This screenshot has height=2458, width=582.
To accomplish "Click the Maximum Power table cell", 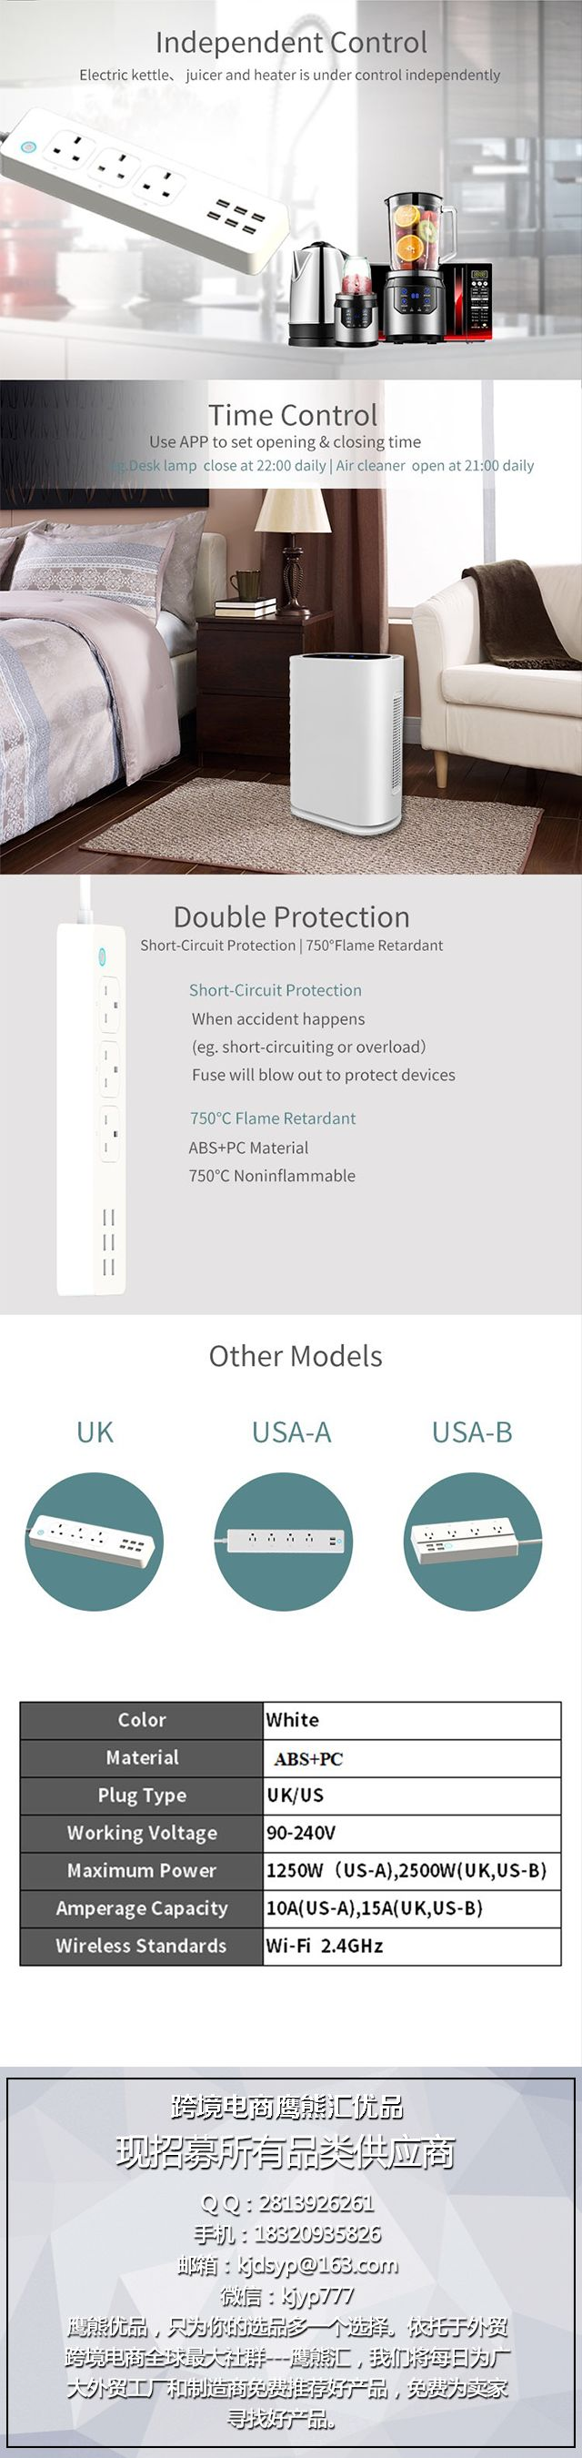I will pos(141,1870).
